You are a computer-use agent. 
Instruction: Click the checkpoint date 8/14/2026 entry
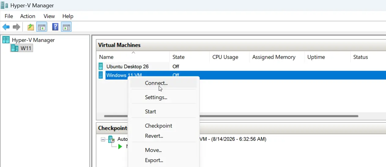(233, 139)
